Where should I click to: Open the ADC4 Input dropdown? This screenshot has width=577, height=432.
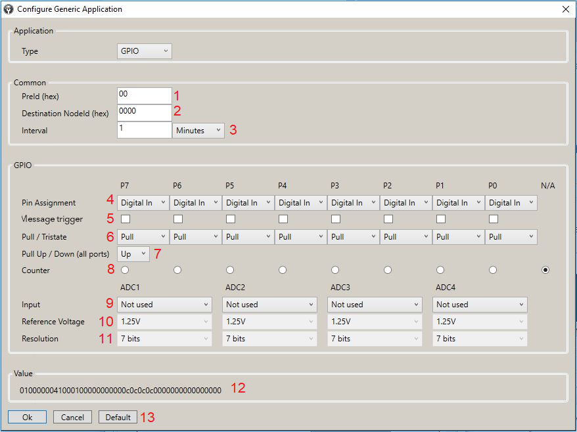(480, 305)
